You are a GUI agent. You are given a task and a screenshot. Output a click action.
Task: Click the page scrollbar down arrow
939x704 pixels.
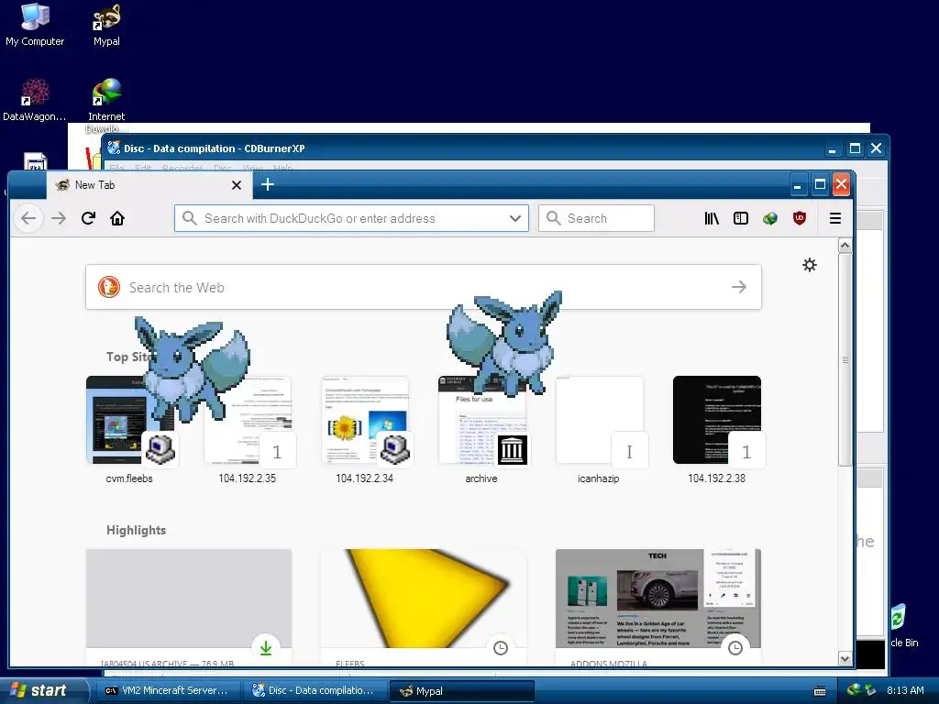845,658
